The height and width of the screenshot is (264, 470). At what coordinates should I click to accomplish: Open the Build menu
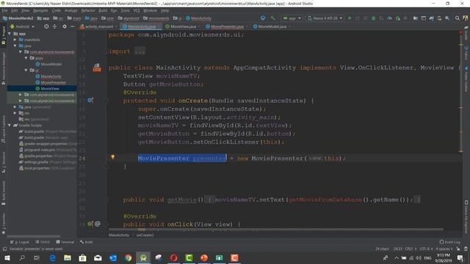[103, 10]
